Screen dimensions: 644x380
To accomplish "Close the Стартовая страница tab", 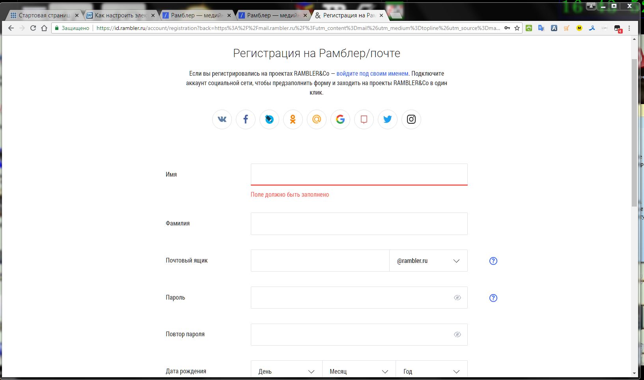I will pyautogui.click(x=77, y=16).
